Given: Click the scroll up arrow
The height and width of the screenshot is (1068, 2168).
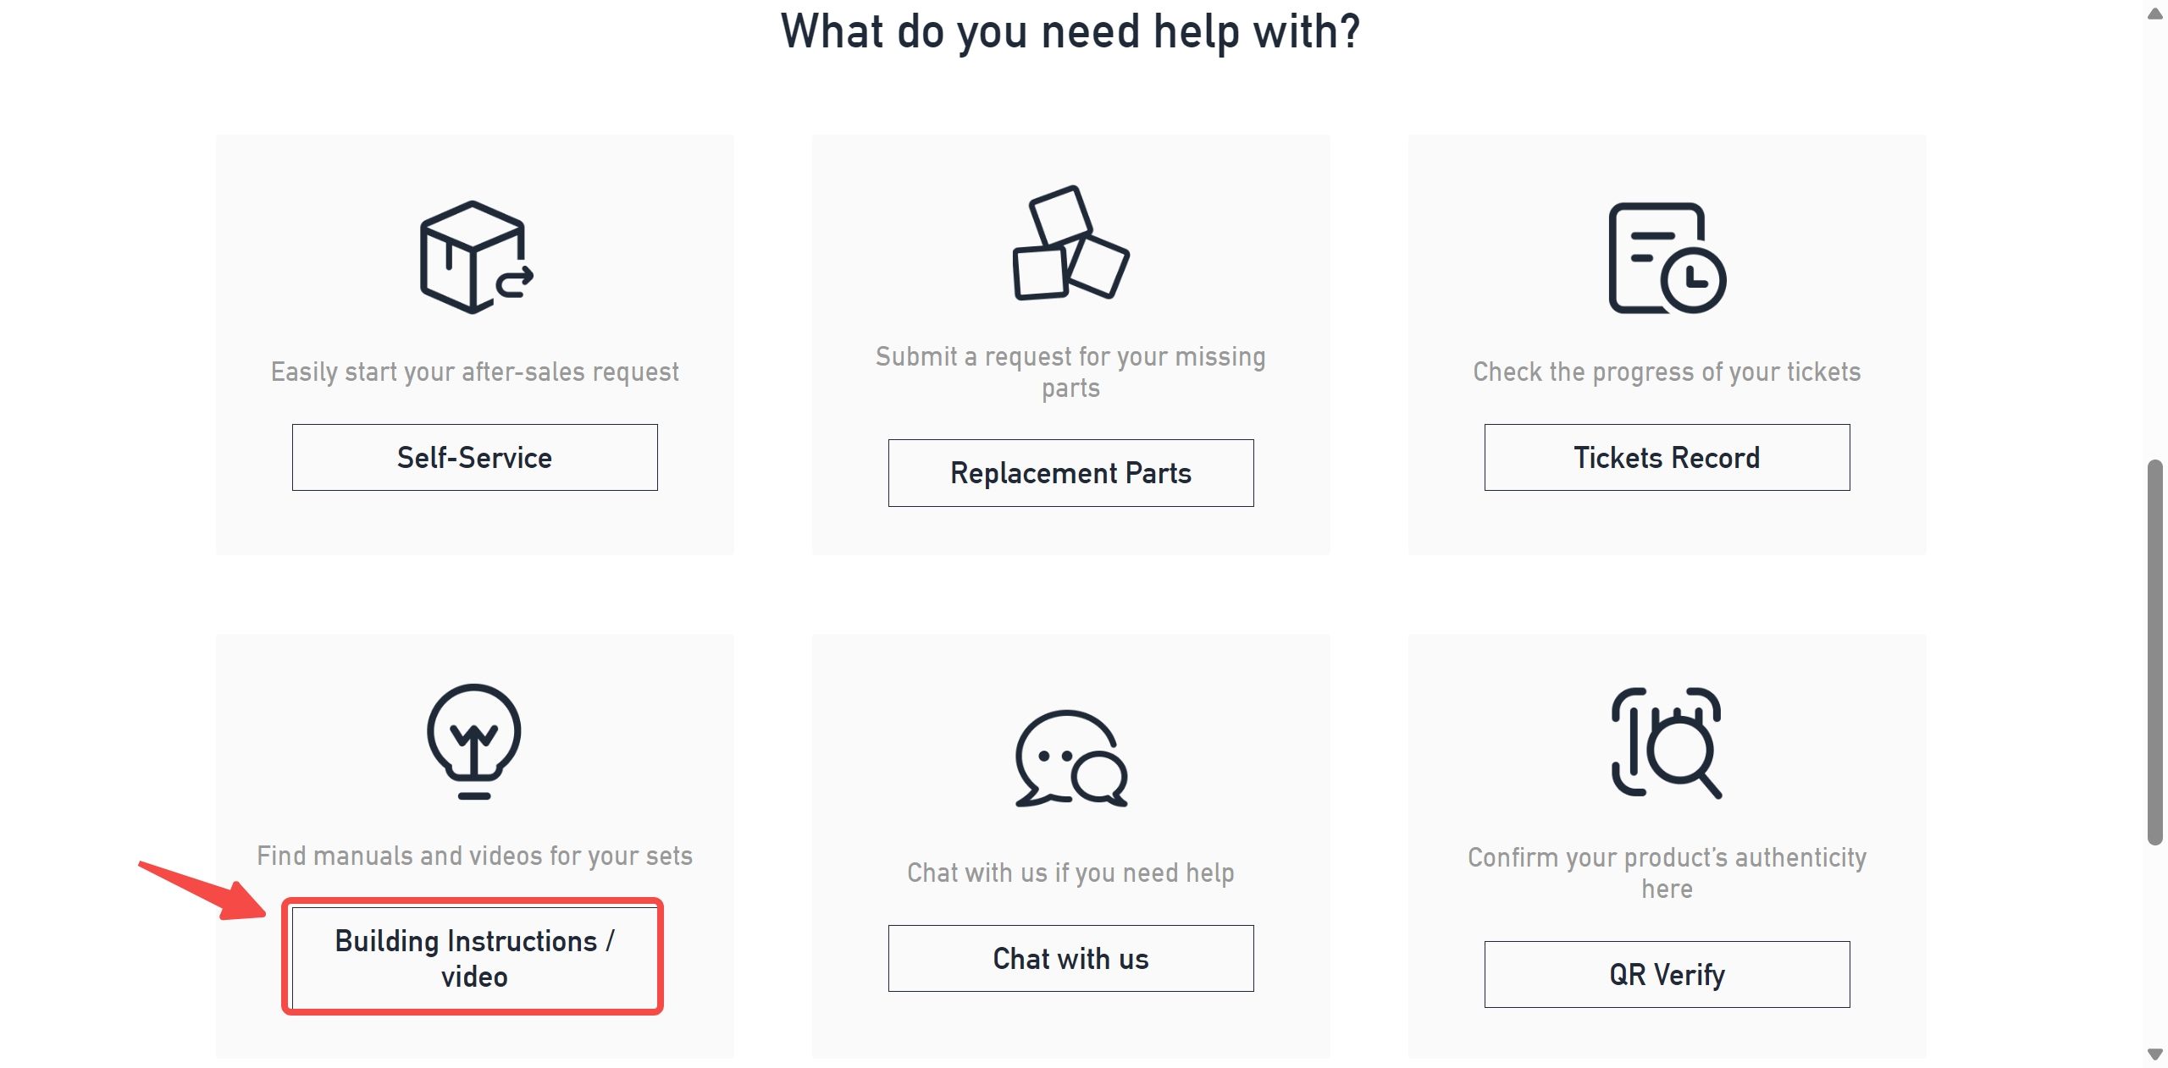Looking at the screenshot, I should (2154, 14).
